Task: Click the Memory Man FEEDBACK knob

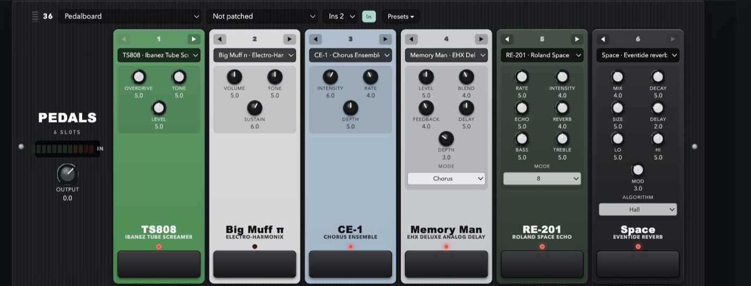Action: (426, 108)
